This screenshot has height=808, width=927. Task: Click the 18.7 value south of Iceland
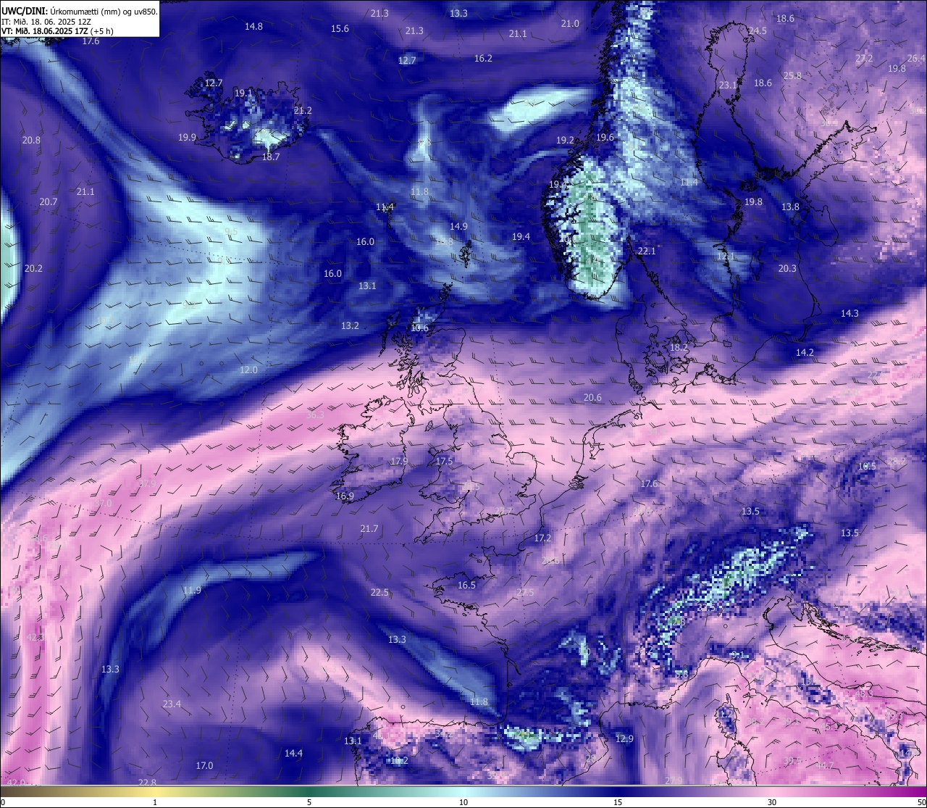coord(271,157)
